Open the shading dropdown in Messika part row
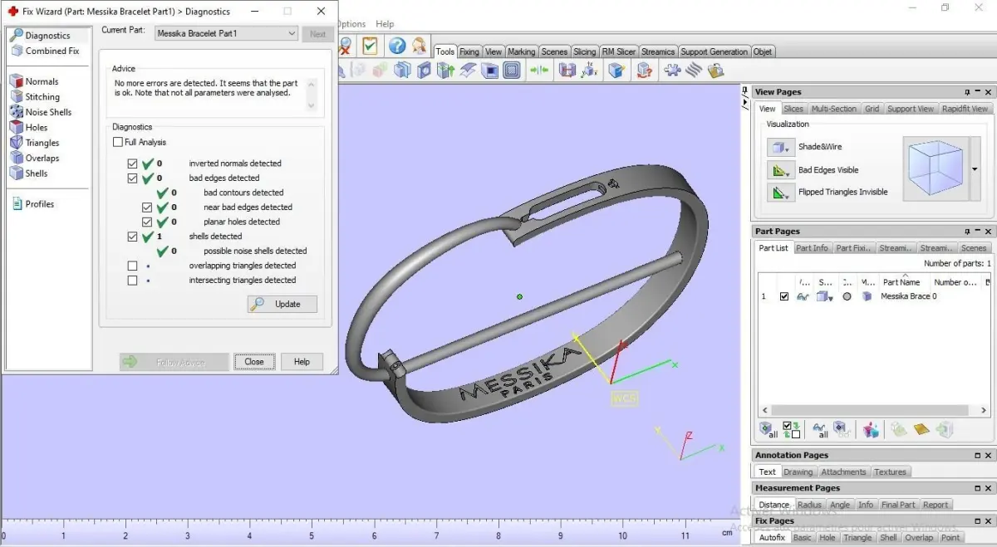The height and width of the screenshot is (547, 997). pyautogui.click(x=825, y=296)
